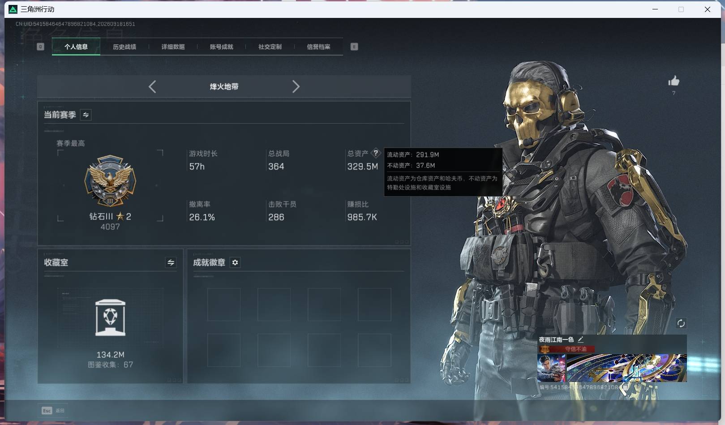Switch to previous game mode with left arrow

click(x=152, y=86)
